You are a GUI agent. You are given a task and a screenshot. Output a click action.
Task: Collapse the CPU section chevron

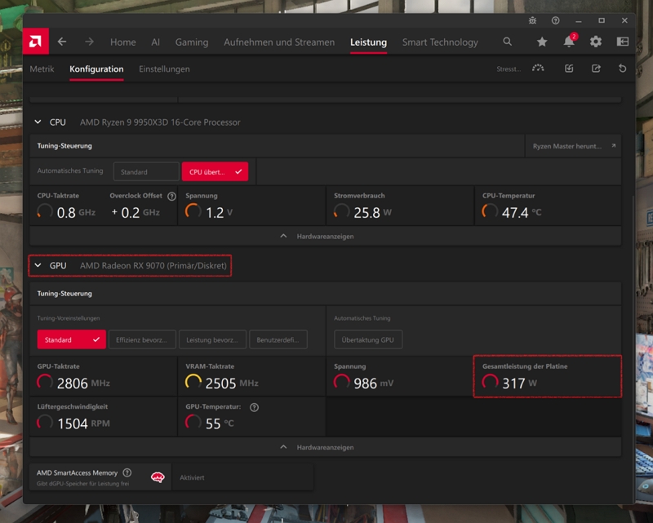(x=38, y=122)
